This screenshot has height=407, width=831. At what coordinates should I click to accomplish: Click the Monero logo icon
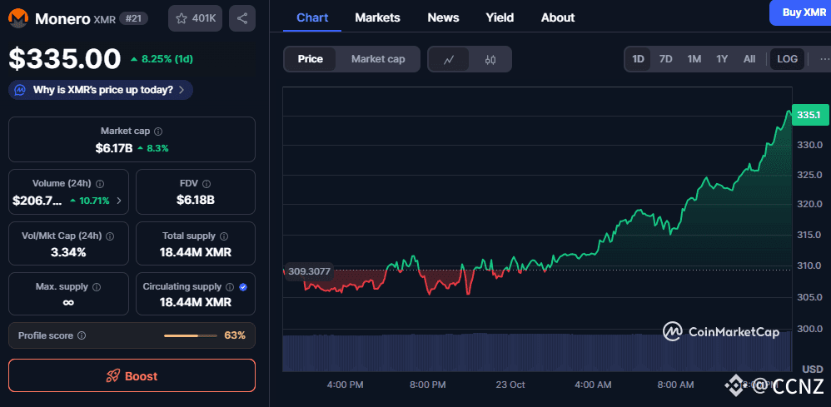click(x=18, y=17)
